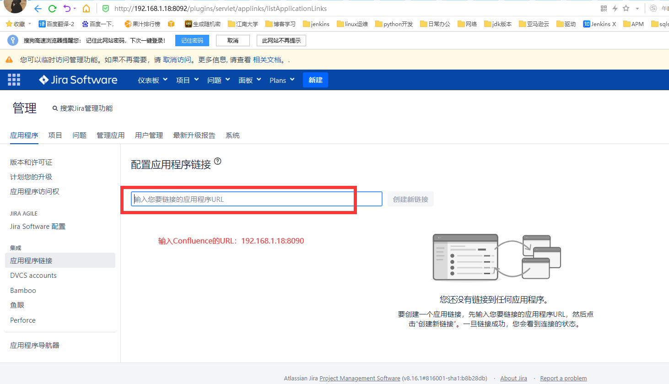Click the Jira Software logo

tap(78, 80)
